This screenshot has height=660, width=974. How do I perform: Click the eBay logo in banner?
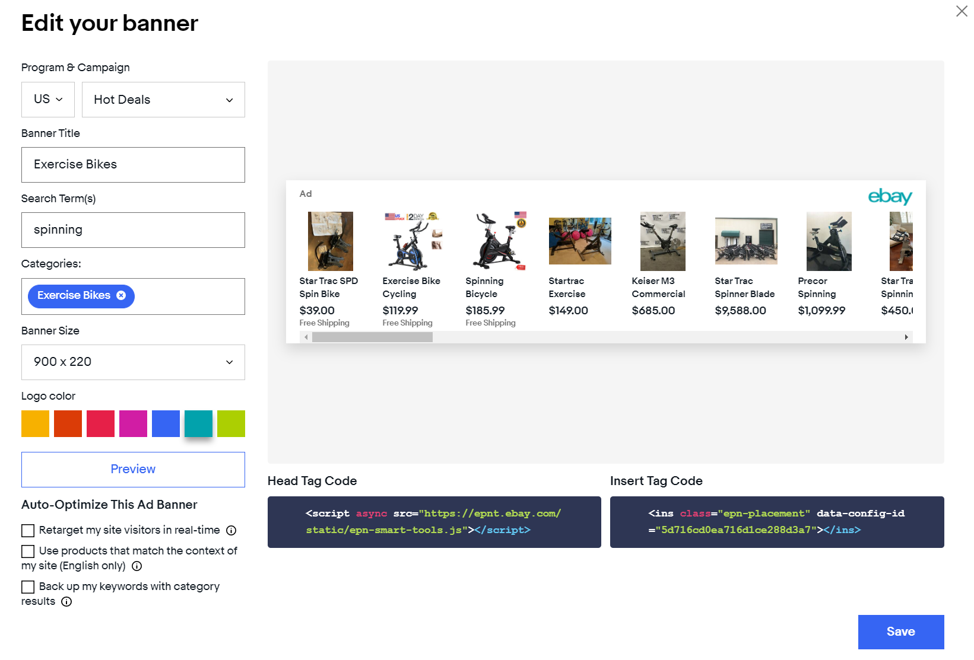890,196
